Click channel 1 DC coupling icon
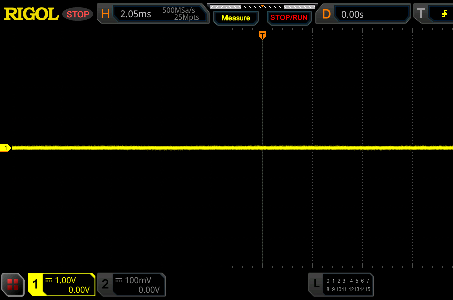Screen dimensions: 453x300 (x=48, y=280)
